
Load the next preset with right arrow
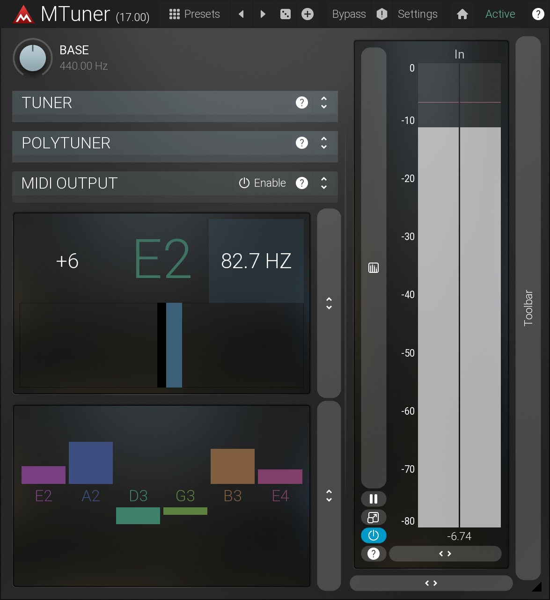coord(263,15)
